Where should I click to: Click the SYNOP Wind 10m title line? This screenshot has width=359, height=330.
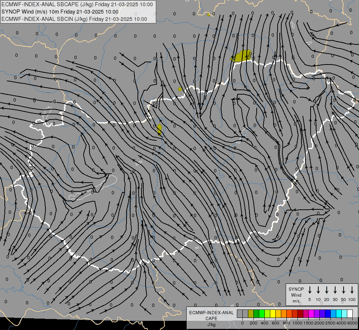click(x=60, y=12)
